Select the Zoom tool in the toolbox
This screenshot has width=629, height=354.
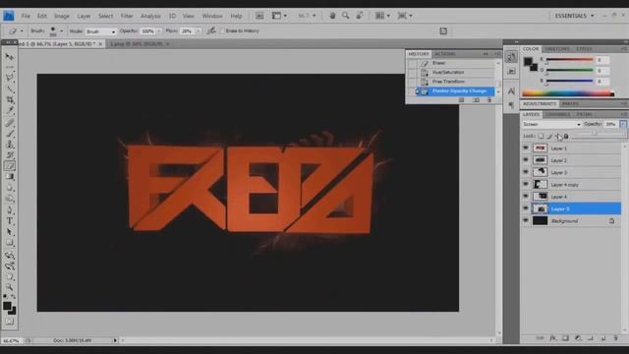(x=10, y=287)
